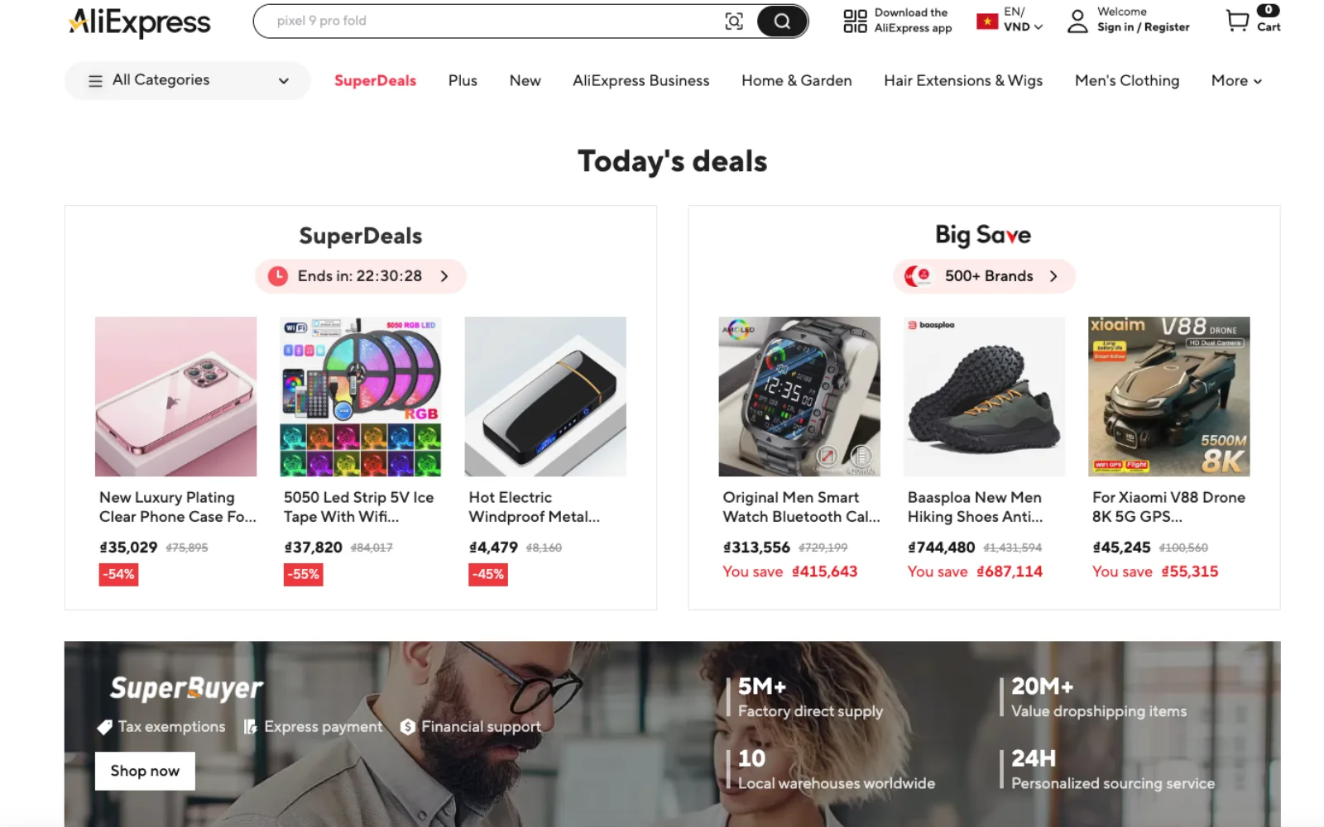This screenshot has height=827, width=1324.
Task: Click Sign in / Register link
Action: [x=1143, y=27]
